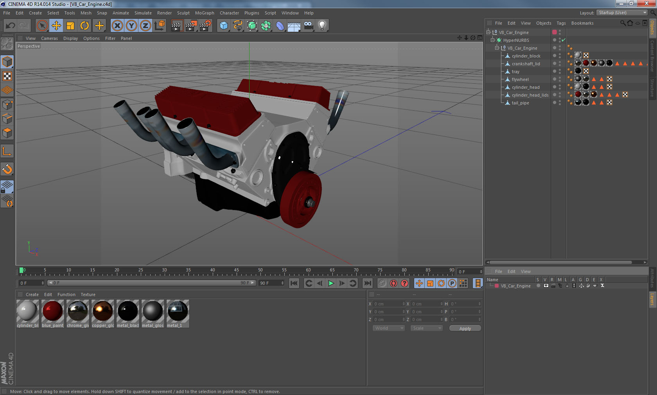
Task: Select the blue_paint material swatch
Action: point(52,311)
